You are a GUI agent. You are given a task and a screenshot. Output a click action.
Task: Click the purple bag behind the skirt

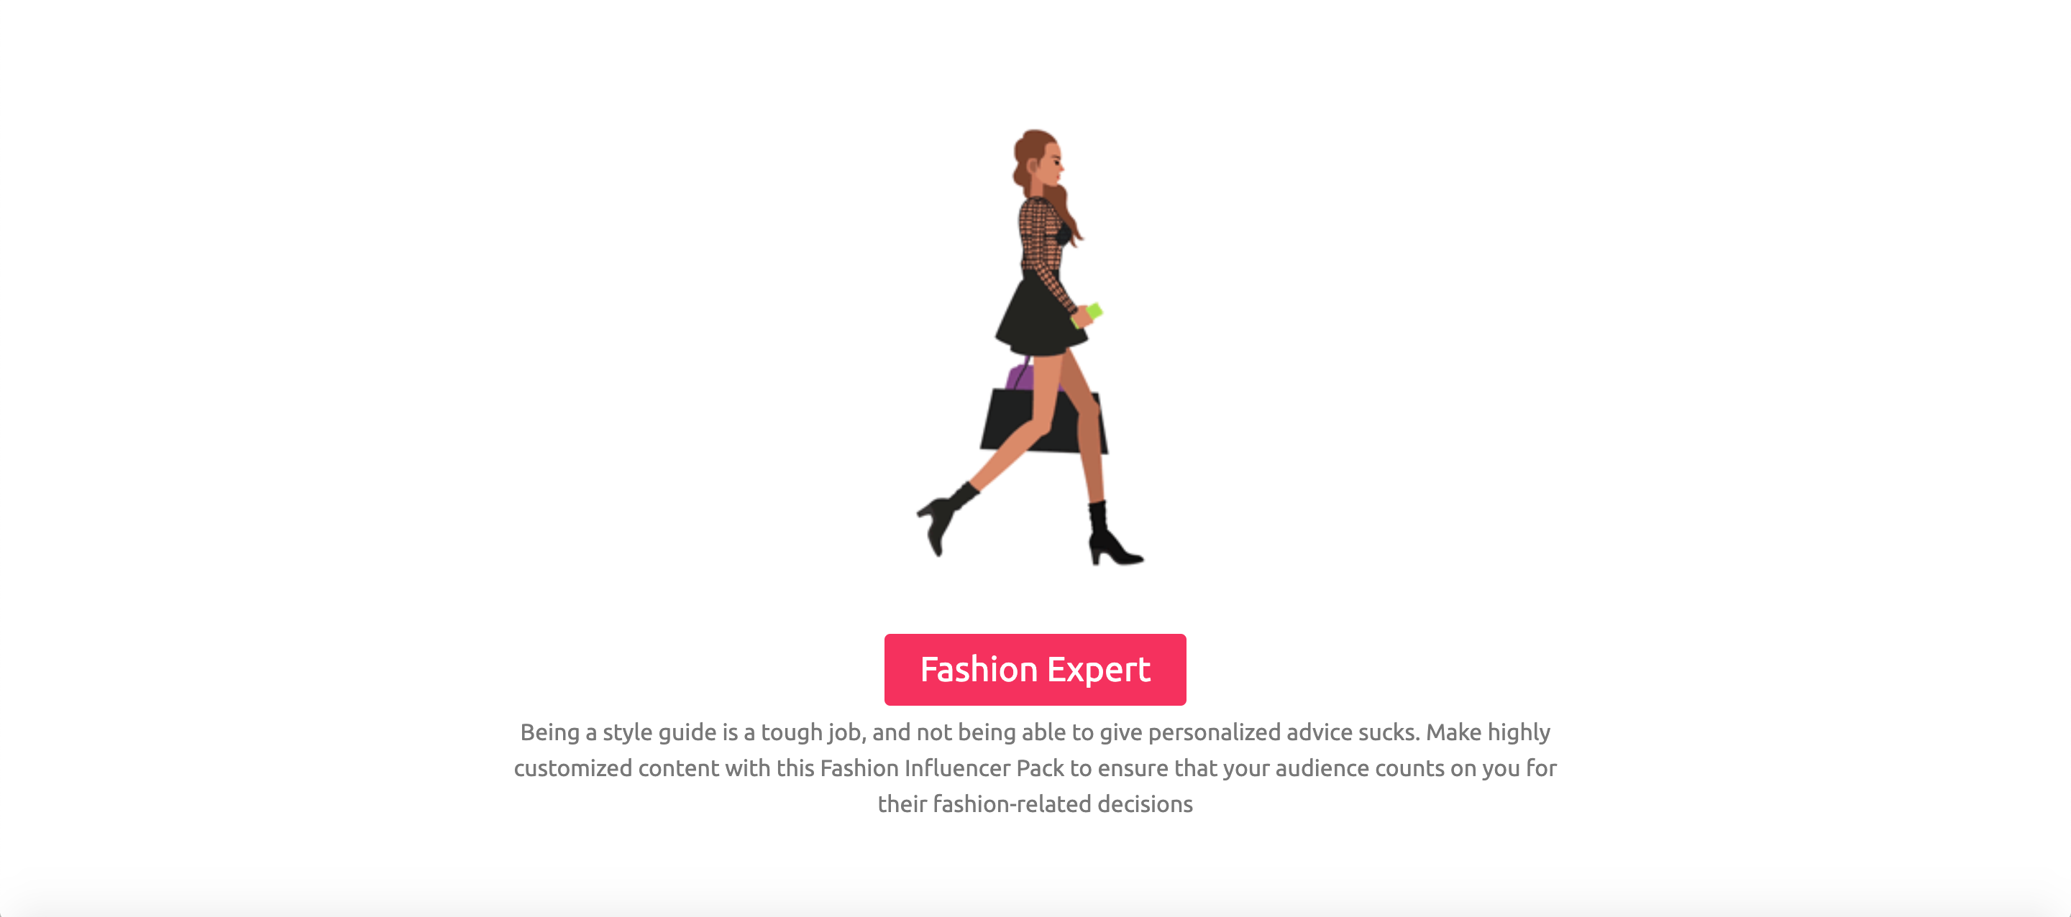coord(1019,377)
